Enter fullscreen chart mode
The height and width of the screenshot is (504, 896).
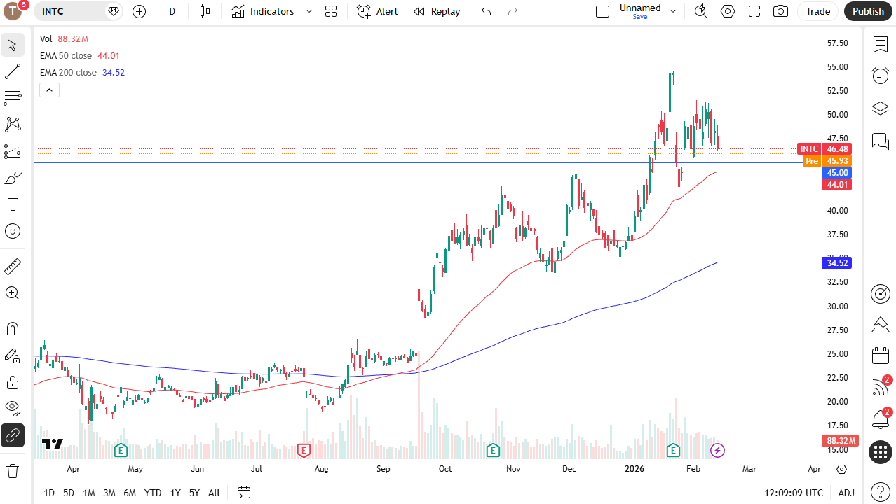(x=754, y=11)
